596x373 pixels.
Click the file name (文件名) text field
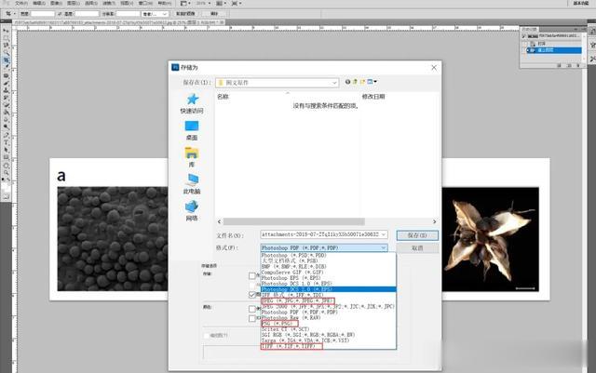tap(320, 234)
